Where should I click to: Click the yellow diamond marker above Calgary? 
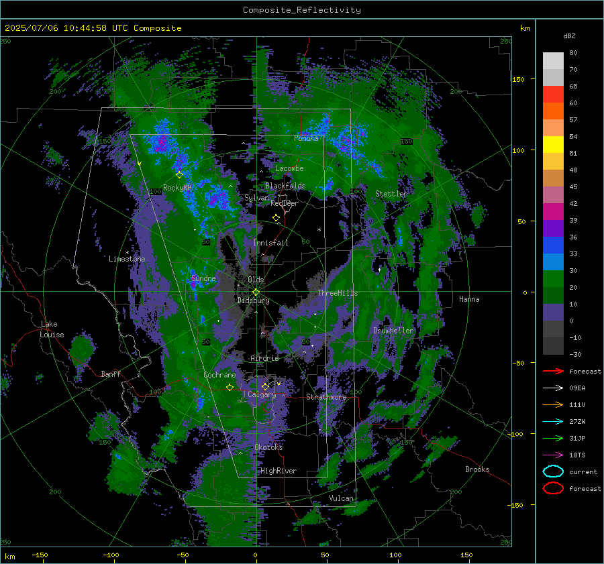click(x=265, y=386)
